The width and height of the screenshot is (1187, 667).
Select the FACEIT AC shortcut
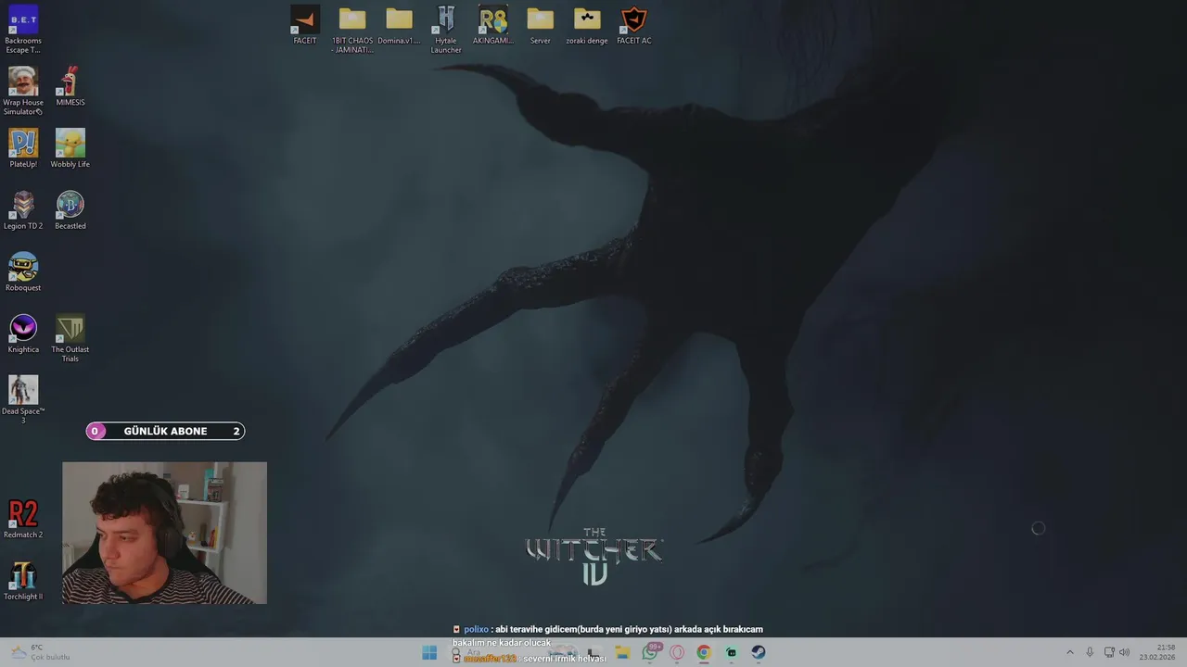(634, 25)
